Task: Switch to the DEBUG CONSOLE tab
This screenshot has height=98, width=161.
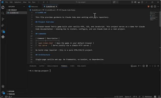Action: click(x=53, y=66)
